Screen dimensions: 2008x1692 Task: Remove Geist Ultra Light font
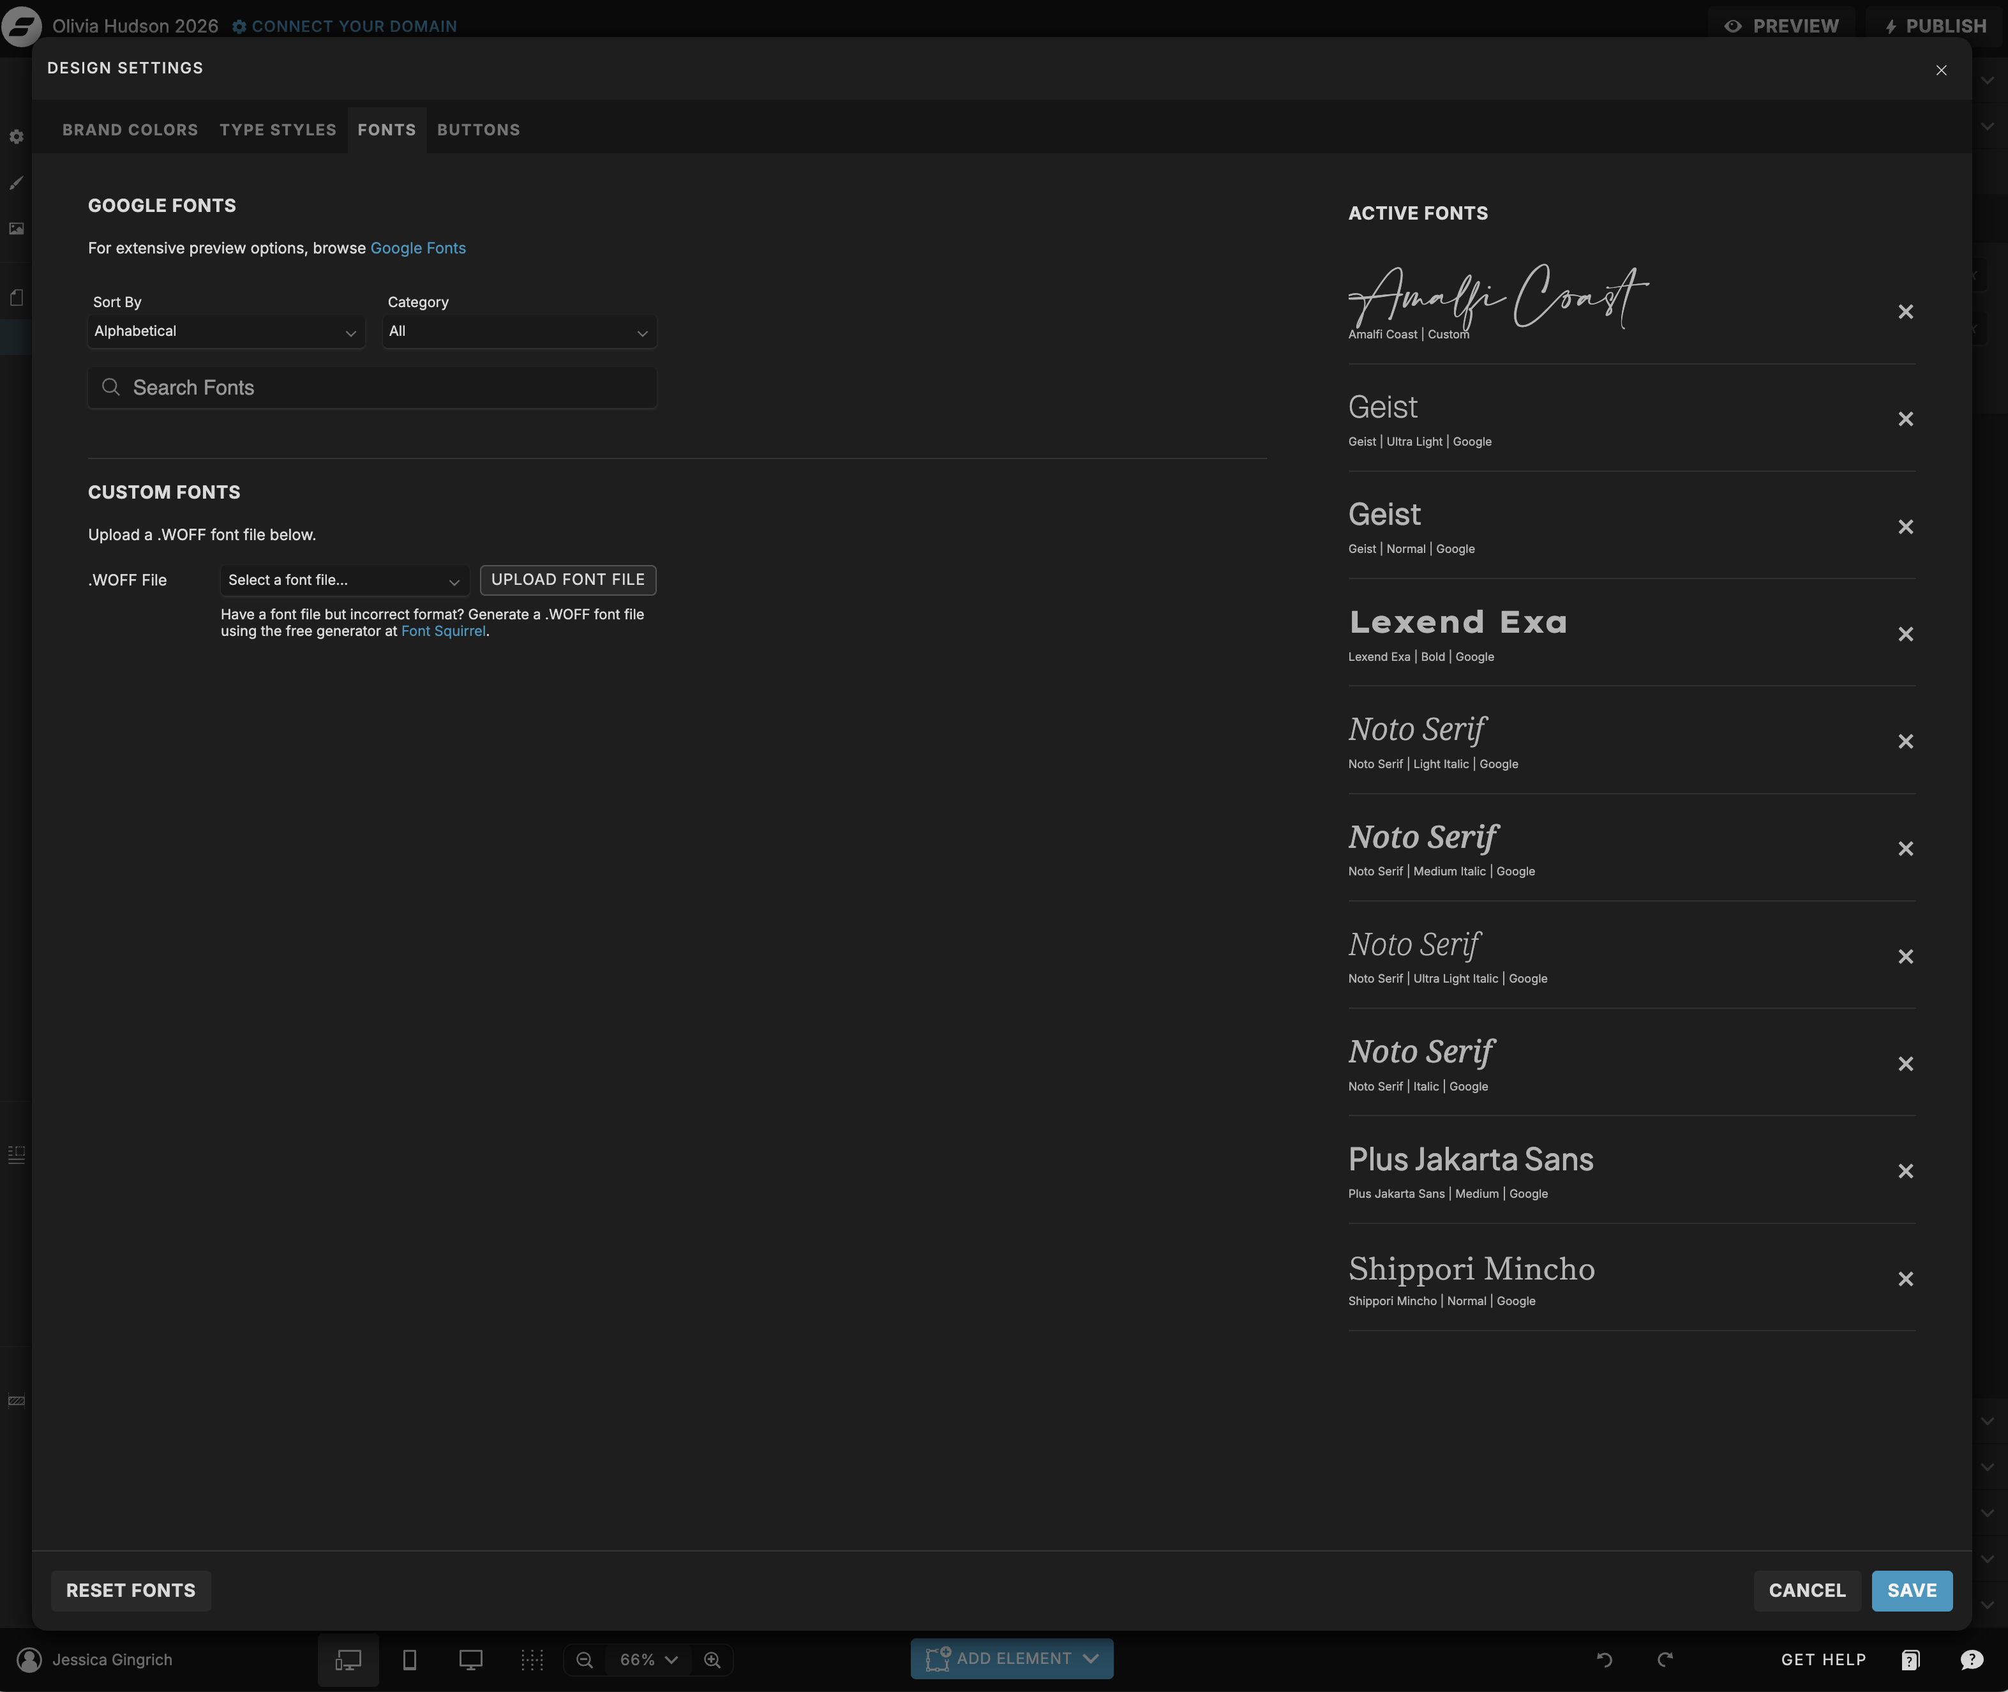click(1905, 419)
